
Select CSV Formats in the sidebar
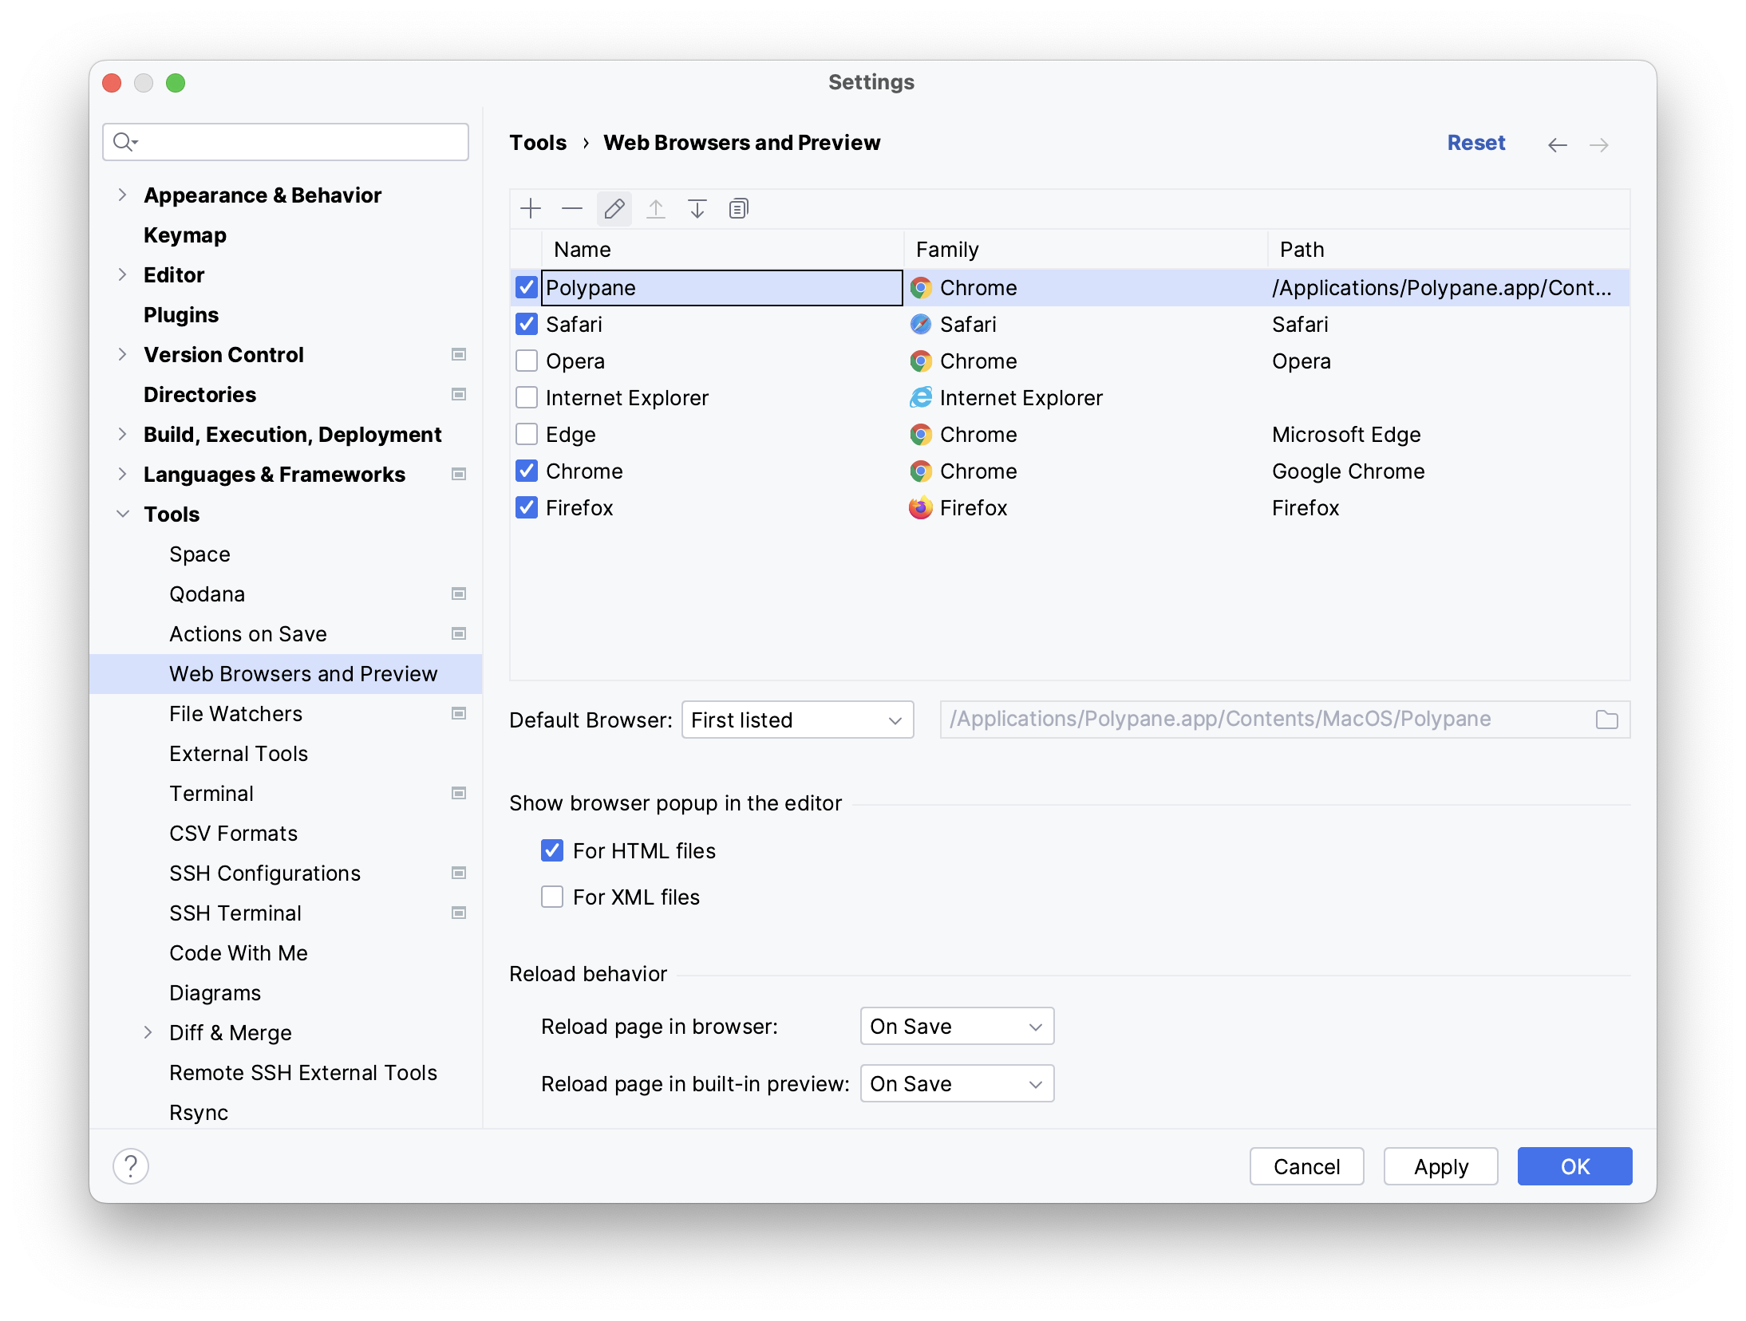point(234,833)
